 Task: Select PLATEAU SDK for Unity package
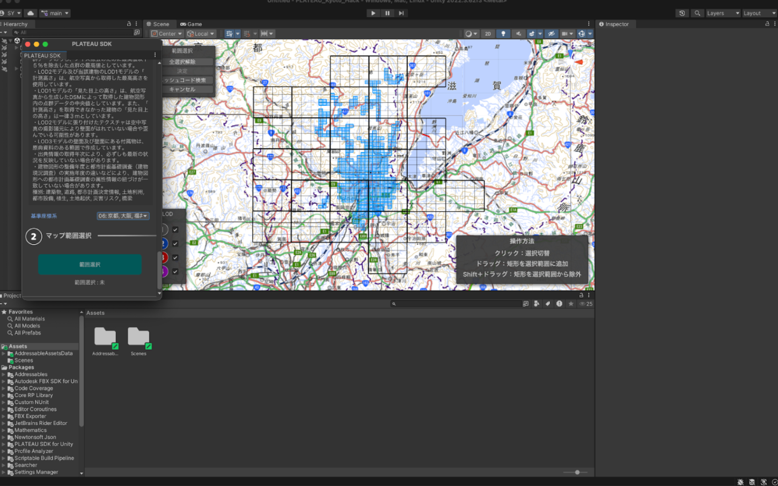coord(43,444)
